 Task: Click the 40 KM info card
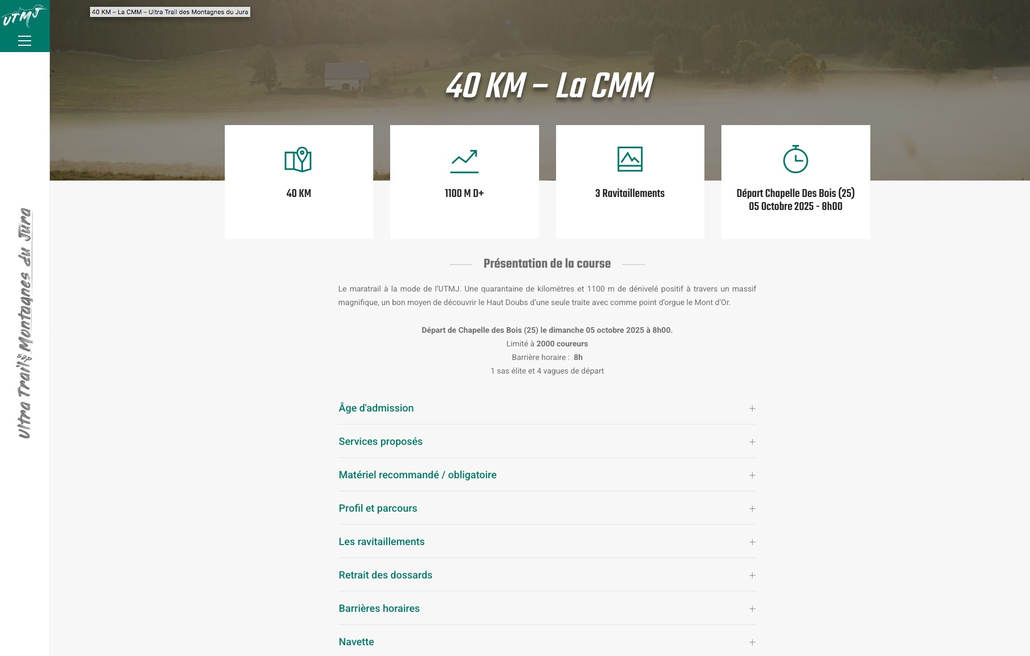coord(298,194)
